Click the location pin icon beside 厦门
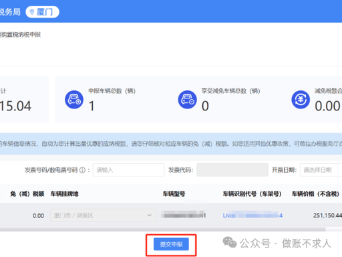 pos(32,12)
